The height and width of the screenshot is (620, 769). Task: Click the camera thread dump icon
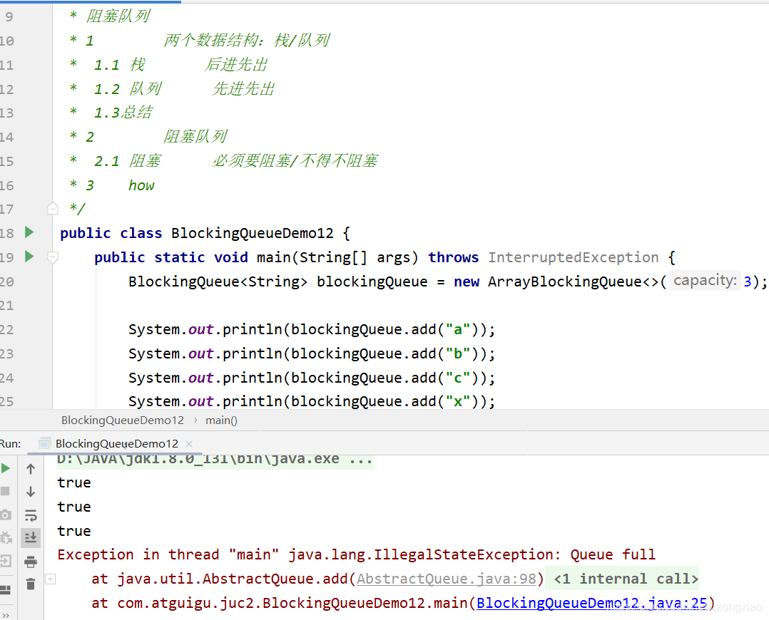point(6,515)
